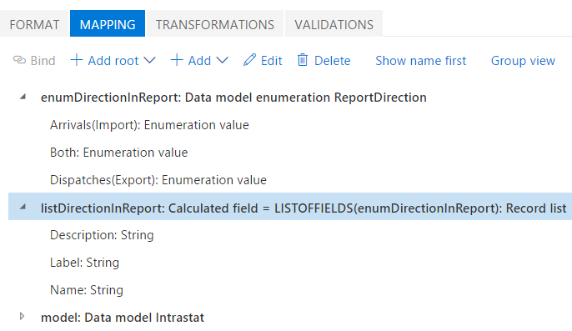The image size is (572, 331).
Task: Open the VALIDATIONS tab
Action: click(334, 24)
